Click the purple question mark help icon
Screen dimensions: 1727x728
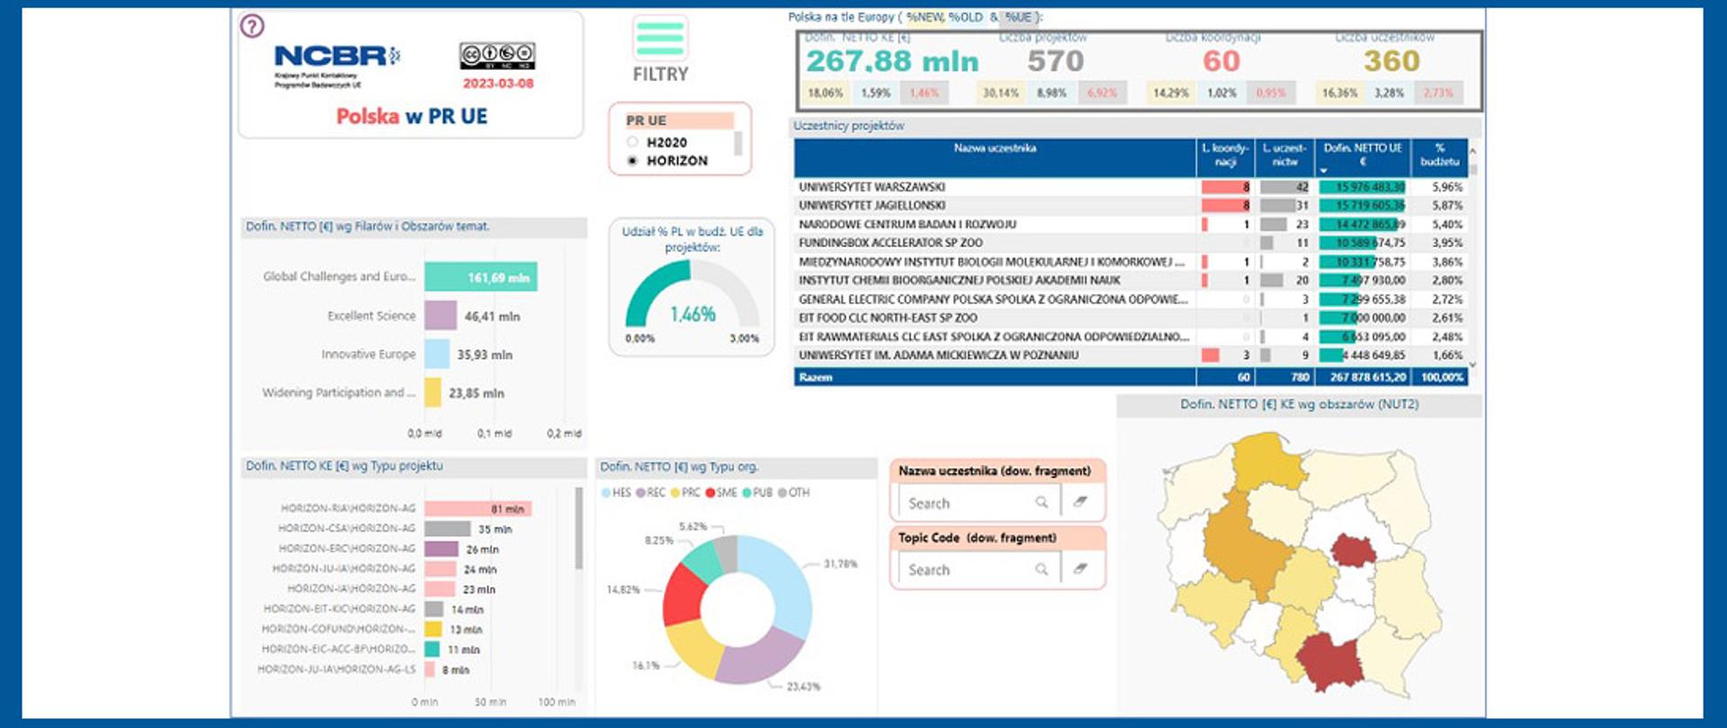click(x=252, y=26)
